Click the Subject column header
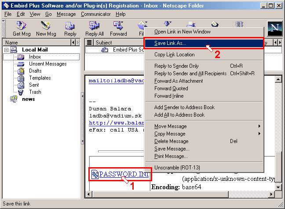Viewport: 285px width, 209px height. 119,43
